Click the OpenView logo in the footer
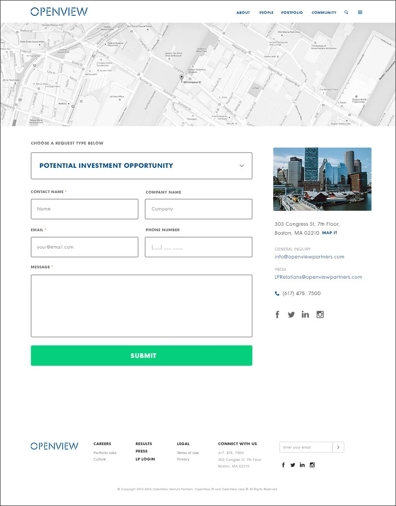Screen dimensions: 396x506 point(54,446)
